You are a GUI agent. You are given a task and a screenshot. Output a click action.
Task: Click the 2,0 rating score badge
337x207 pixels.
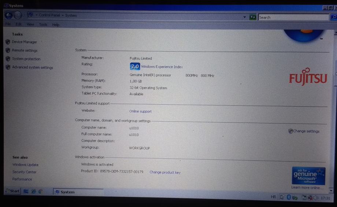pos(135,66)
